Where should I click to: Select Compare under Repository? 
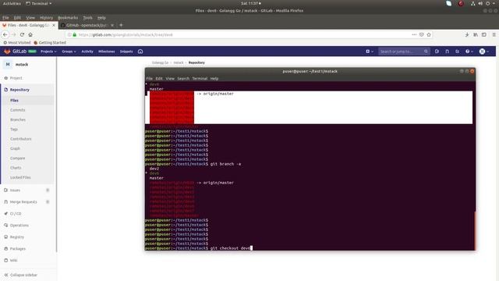[17, 158]
